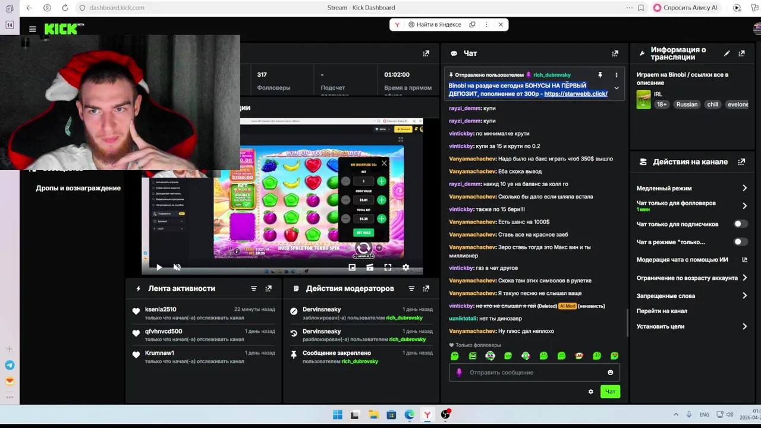Send message with the green Чат button
This screenshot has width=761, height=428.
point(610,392)
